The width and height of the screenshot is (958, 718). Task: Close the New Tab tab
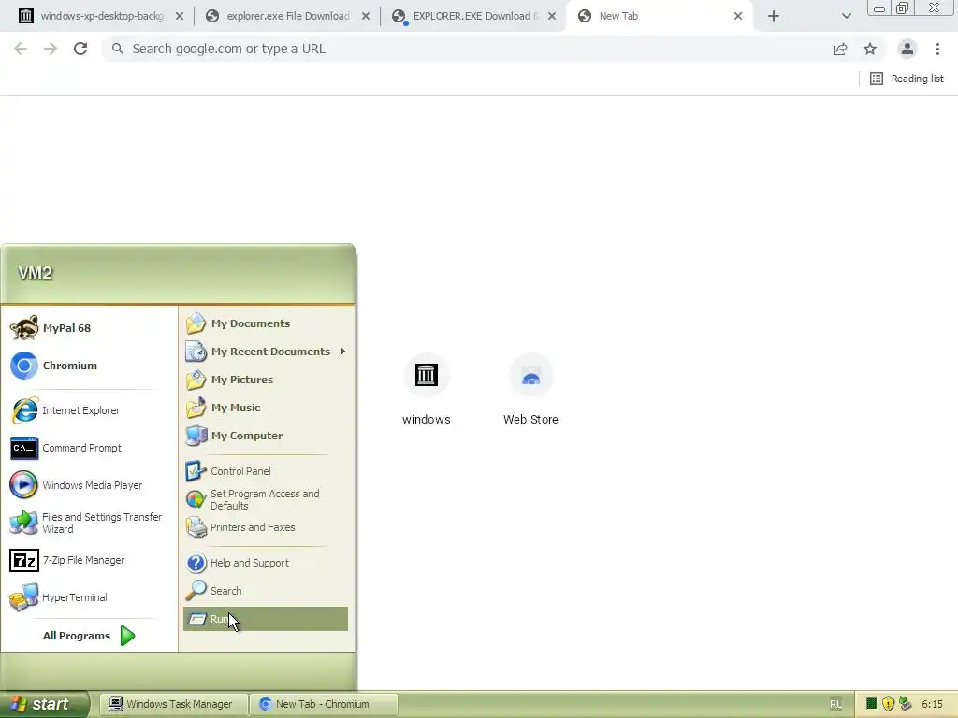[738, 16]
